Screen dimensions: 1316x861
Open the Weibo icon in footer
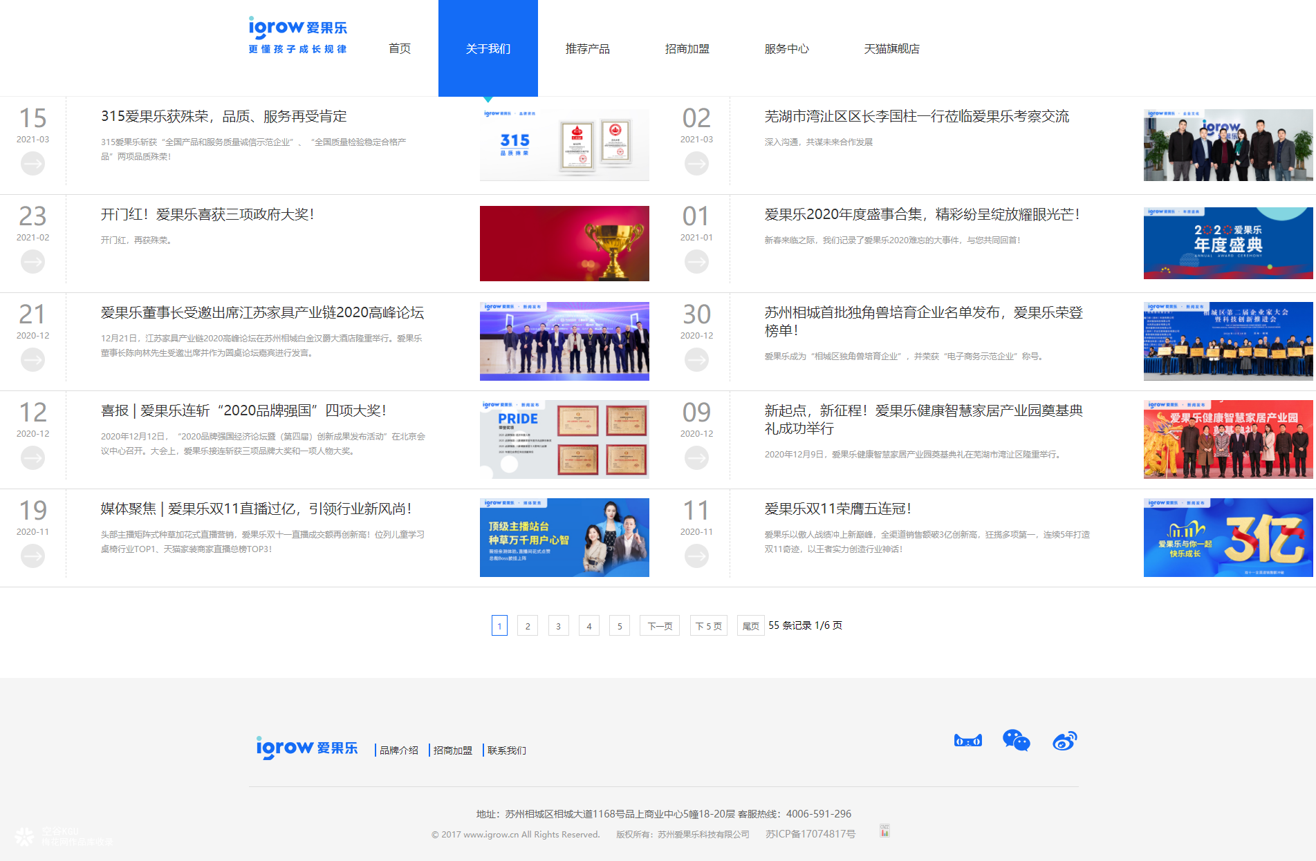pos(1065,741)
